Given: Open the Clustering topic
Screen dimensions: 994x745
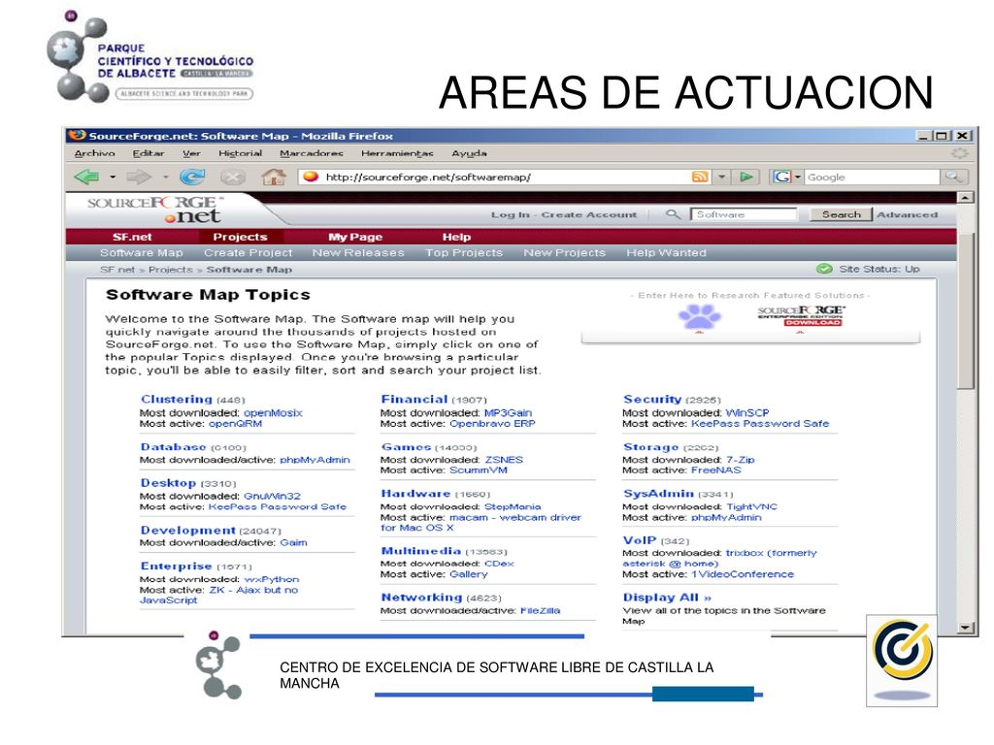Looking at the screenshot, I should (177, 399).
